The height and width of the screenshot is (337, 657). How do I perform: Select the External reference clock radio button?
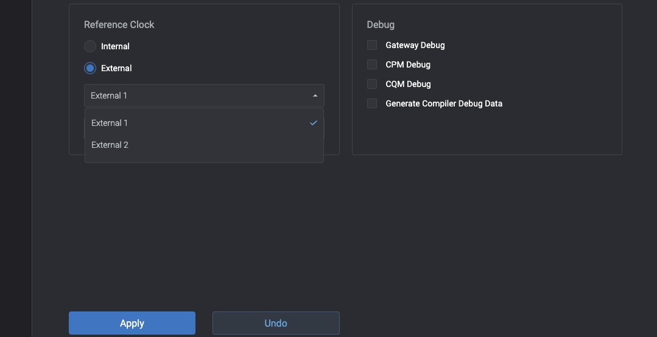pos(90,68)
